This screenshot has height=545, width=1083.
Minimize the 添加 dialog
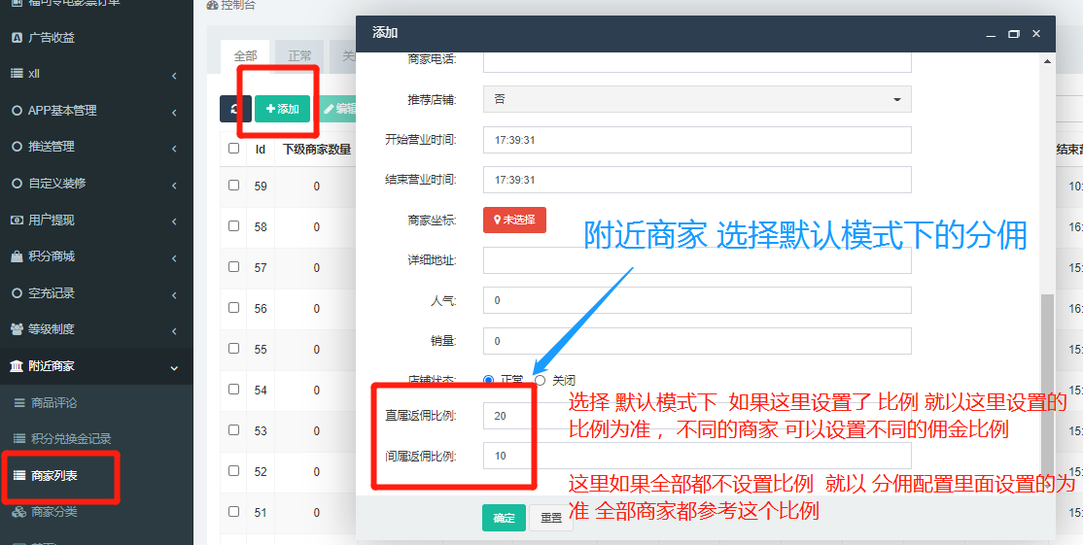(x=992, y=34)
